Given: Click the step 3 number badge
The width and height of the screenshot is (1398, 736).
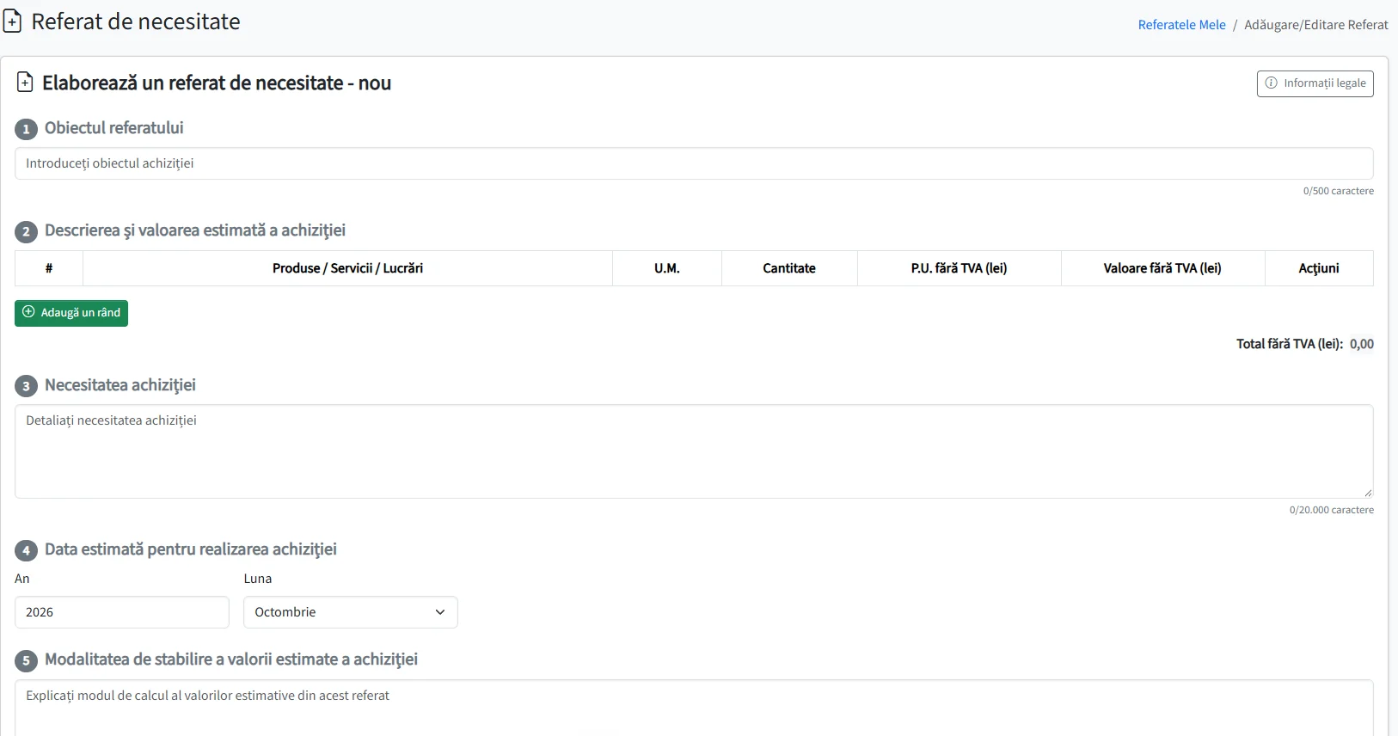Looking at the screenshot, I should point(26,386).
